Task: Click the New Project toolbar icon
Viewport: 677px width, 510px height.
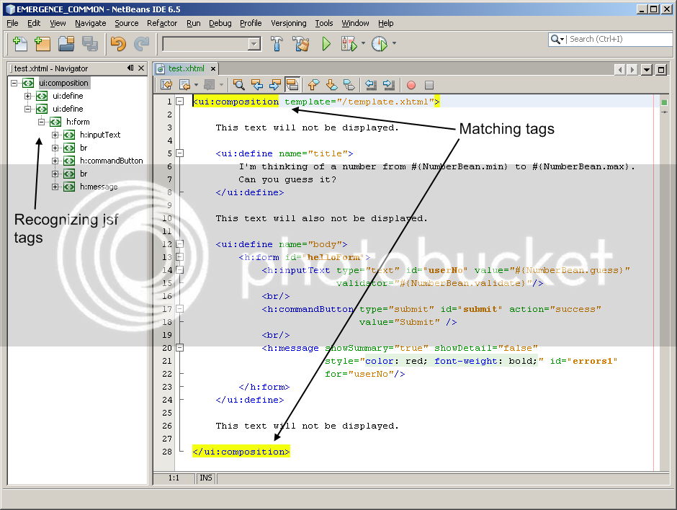Action: 42,44
